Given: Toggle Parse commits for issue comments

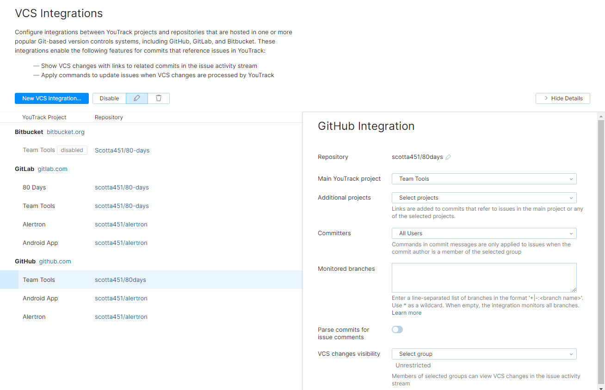Looking at the screenshot, I should 397,329.
